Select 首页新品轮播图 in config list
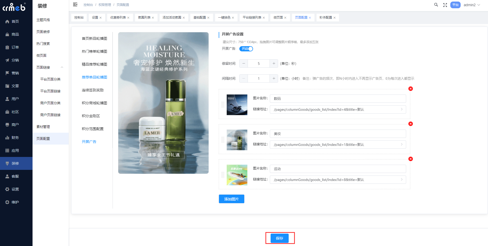488x246 pixels. (x=94, y=38)
